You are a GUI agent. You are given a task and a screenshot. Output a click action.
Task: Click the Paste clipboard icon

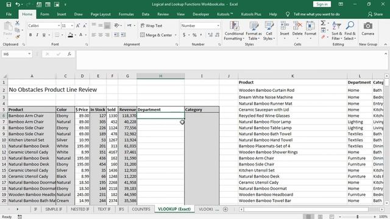8,26
